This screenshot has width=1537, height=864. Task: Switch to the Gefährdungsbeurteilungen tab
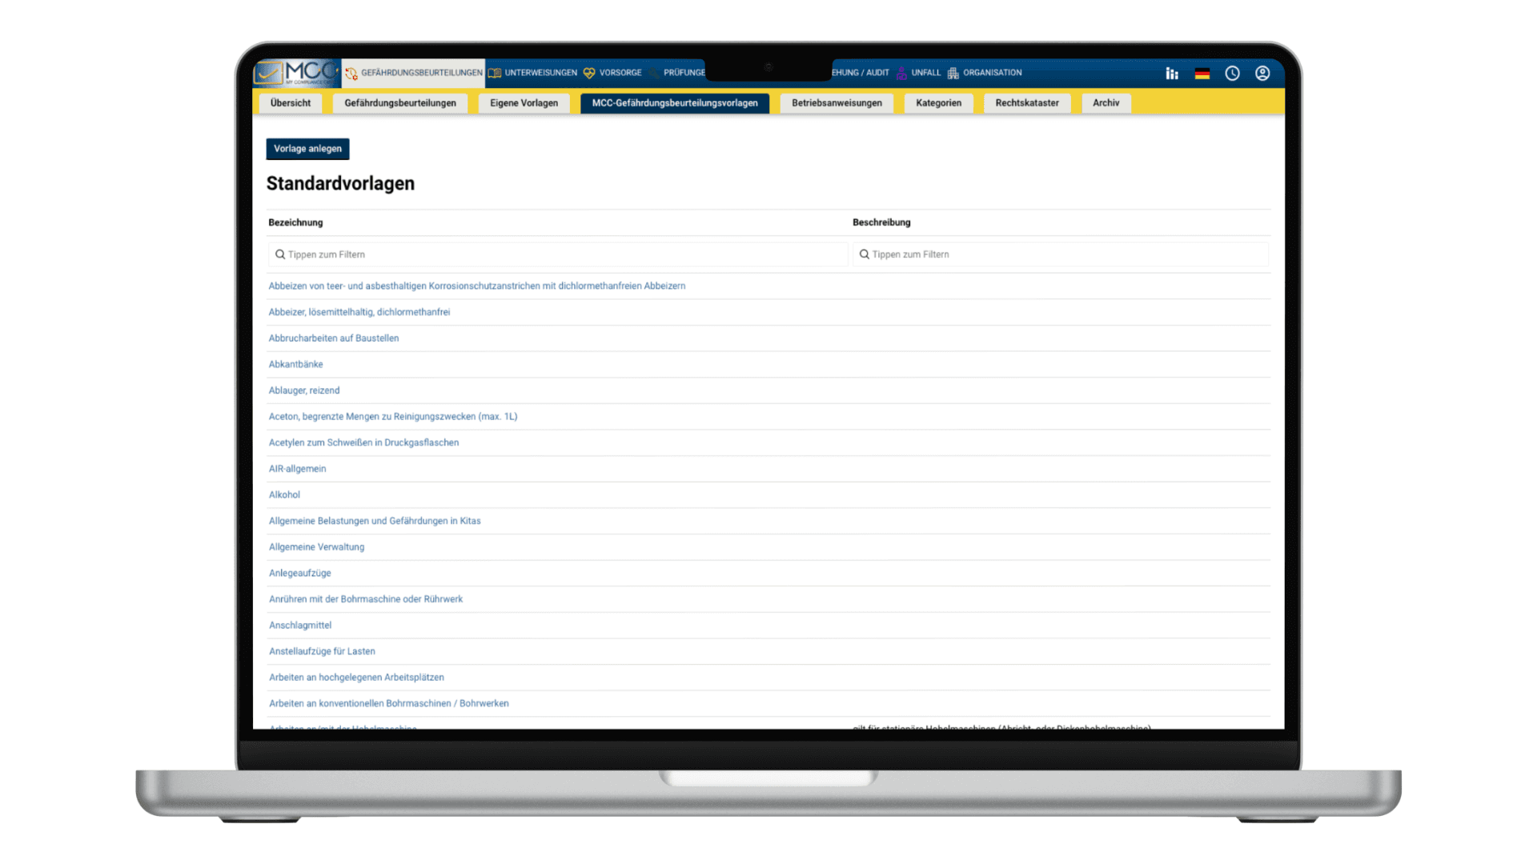tap(400, 103)
